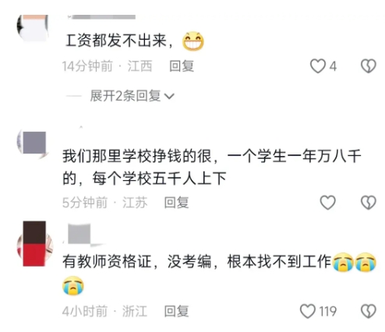Open the Zhejiang commenter's red avatar
The width and height of the screenshot is (385, 332).
[x=35, y=244]
